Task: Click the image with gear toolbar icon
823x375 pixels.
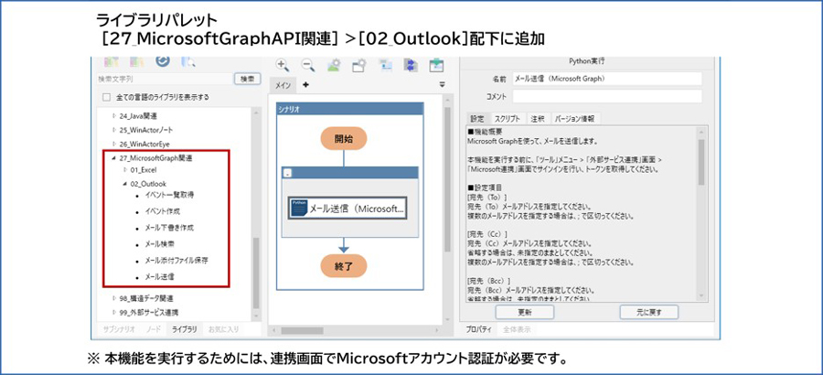Action: click(334, 65)
